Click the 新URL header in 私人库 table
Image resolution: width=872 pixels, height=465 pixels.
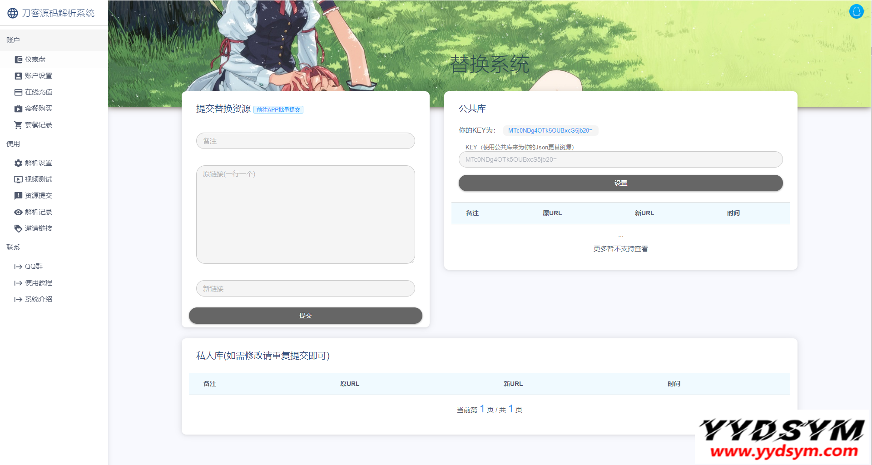click(x=513, y=384)
